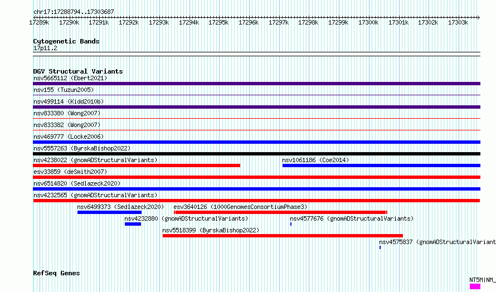
Task: Open the nsv499114 (Kidd2010b) variant bar
Action: coord(256,107)
